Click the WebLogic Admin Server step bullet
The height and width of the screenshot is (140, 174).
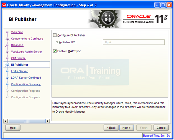(7, 52)
